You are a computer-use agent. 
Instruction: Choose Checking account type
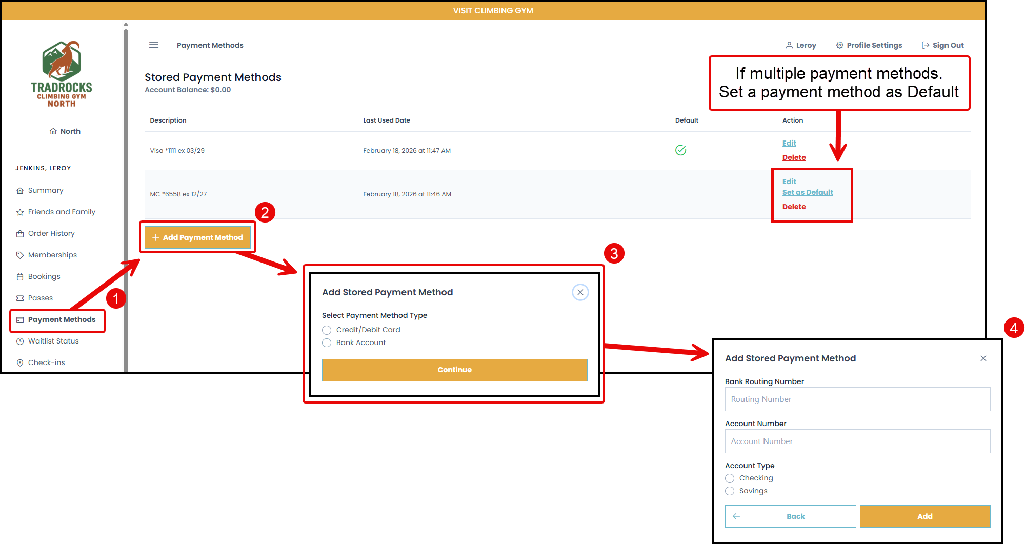point(730,478)
